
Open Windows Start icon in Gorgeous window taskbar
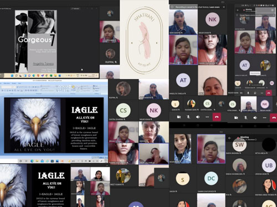pyautogui.click(x=12, y=76)
